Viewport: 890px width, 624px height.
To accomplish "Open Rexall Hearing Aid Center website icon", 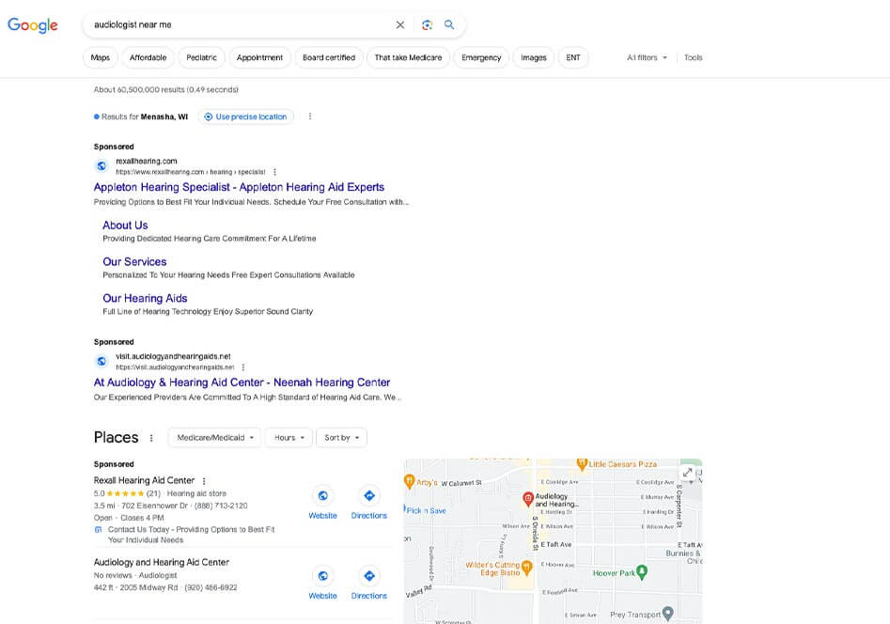I will pos(322,496).
